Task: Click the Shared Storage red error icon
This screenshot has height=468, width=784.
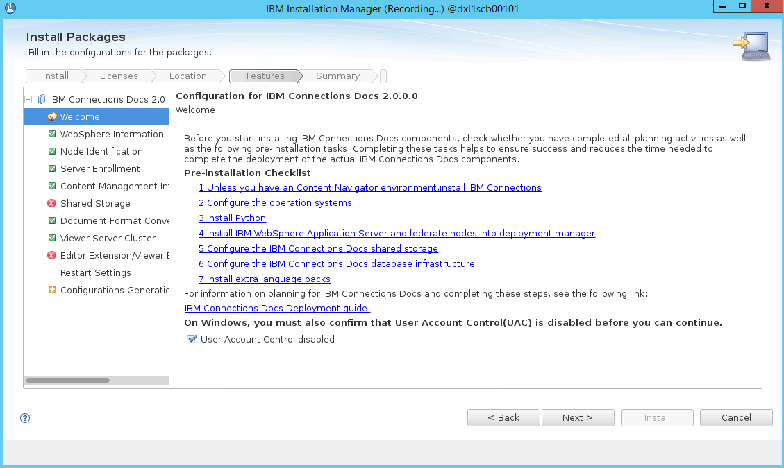Action: tap(51, 203)
